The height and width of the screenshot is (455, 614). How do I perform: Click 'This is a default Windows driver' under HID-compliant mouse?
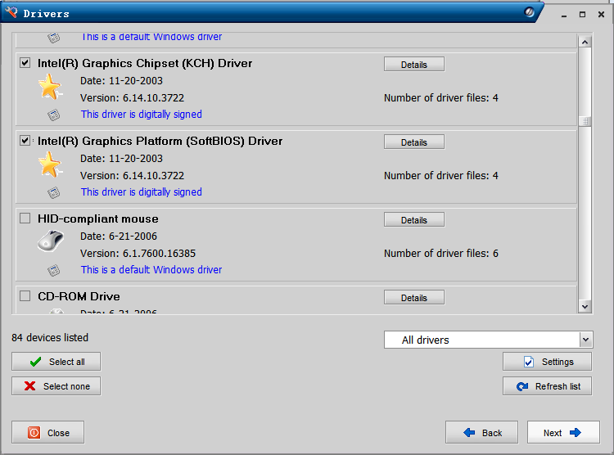tap(151, 270)
